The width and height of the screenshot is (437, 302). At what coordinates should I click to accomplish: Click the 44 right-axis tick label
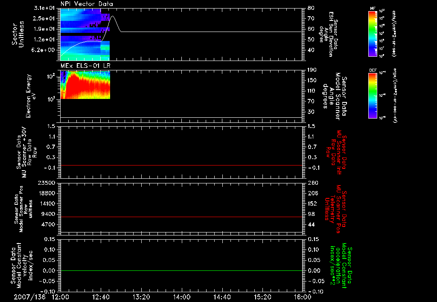311,224
